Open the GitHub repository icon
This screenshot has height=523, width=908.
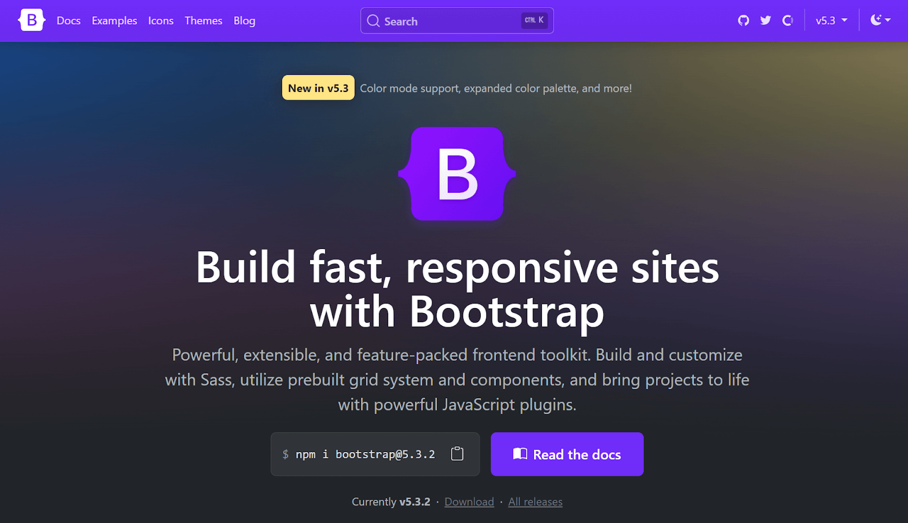[x=743, y=20]
